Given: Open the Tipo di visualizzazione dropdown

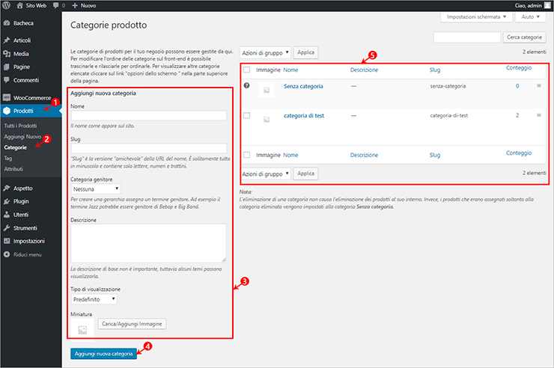Looking at the screenshot, I should pyautogui.click(x=94, y=299).
